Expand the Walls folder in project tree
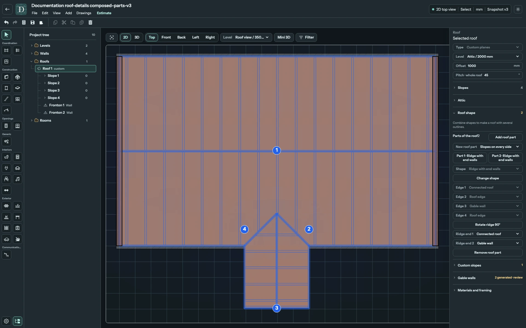Viewport: 526px width, 328px height. [x=32, y=54]
